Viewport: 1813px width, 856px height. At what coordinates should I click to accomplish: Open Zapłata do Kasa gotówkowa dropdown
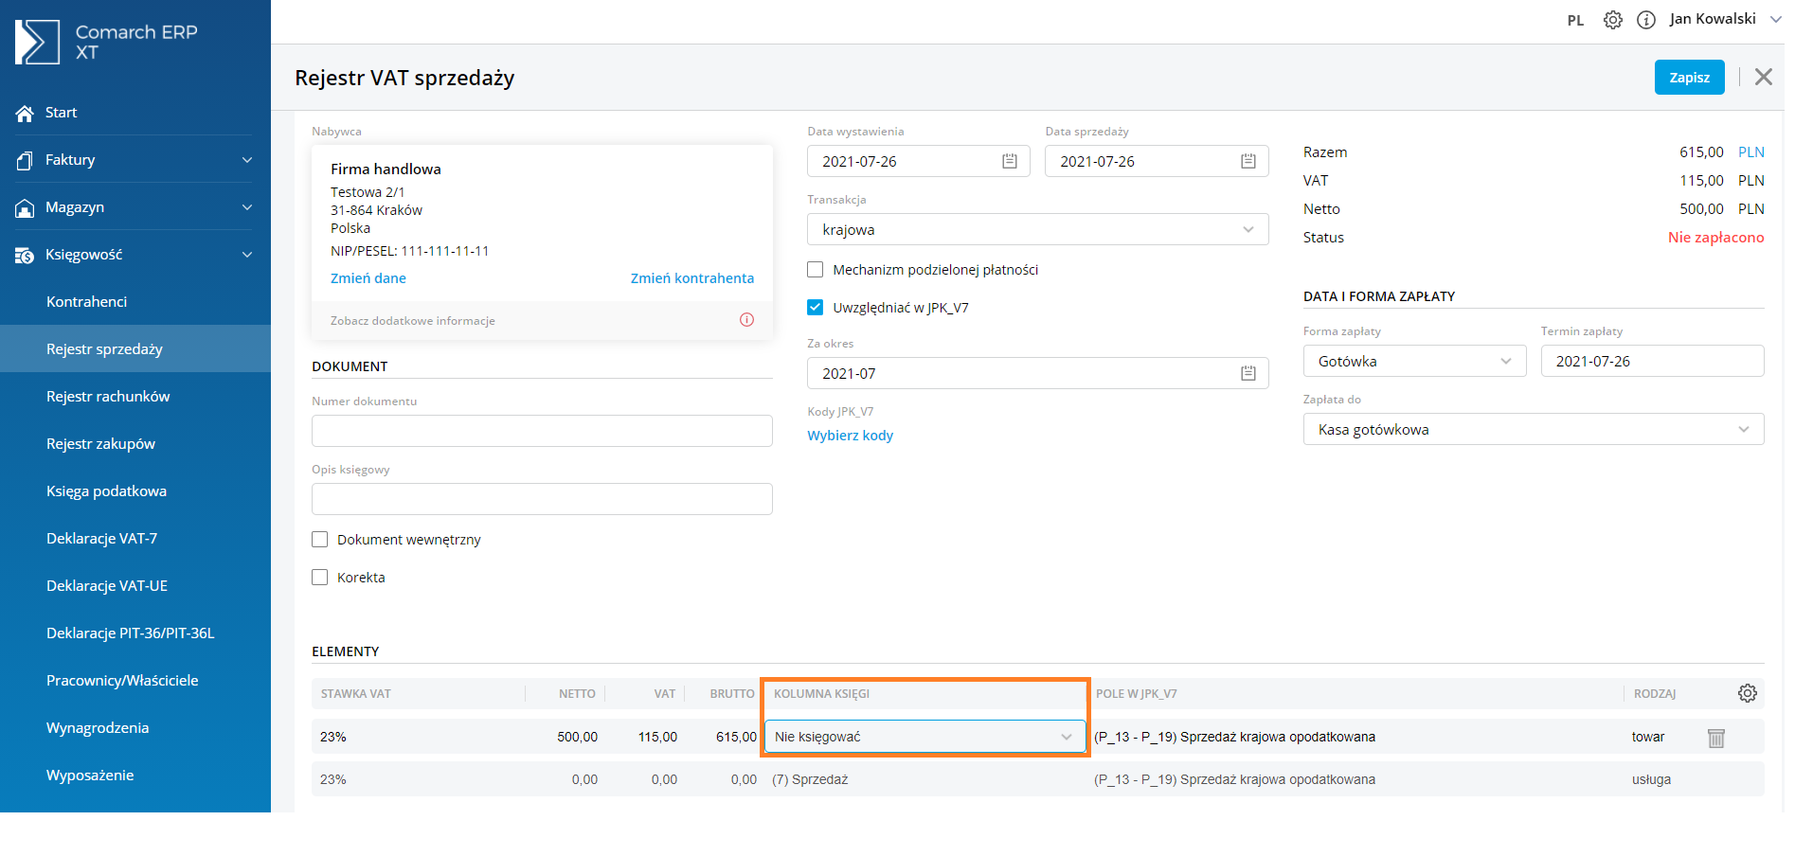click(1534, 430)
